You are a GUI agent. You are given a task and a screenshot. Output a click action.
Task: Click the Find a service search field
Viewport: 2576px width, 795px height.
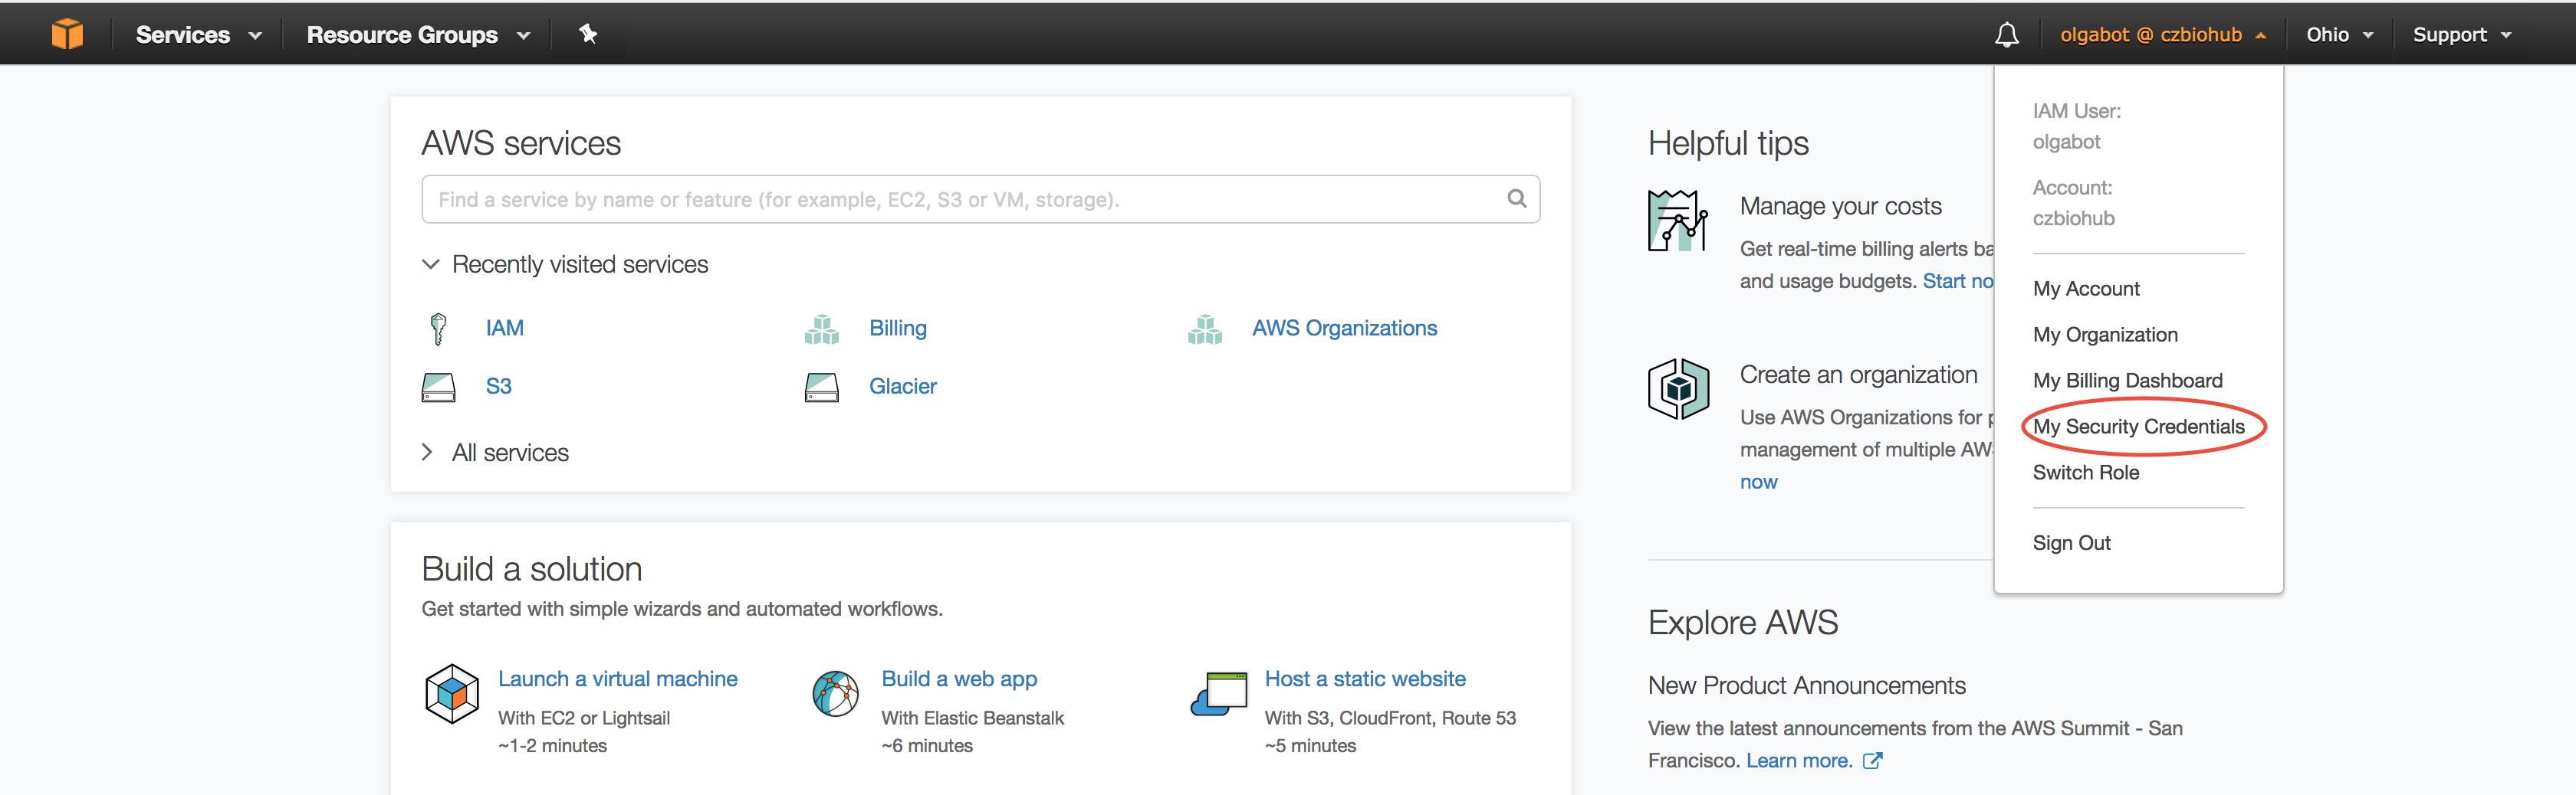(x=960, y=200)
